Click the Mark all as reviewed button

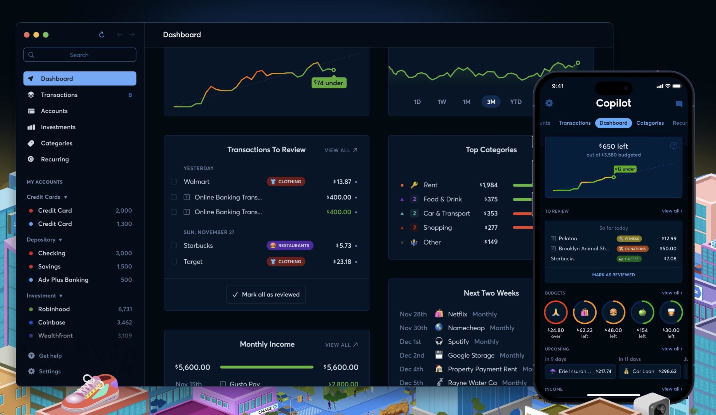click(266, 294)
